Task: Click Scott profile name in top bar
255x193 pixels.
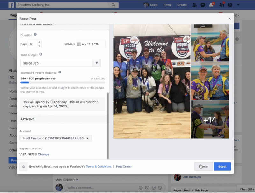Action: pos(154,5)
